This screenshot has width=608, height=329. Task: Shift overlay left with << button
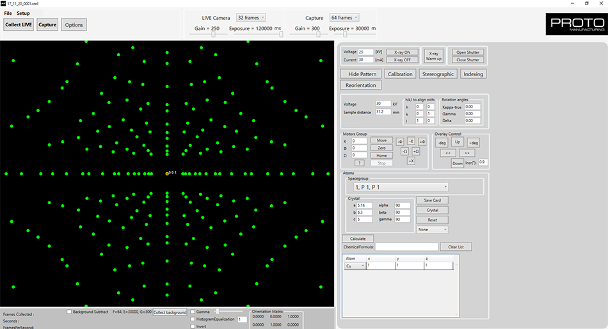(448, 153)
